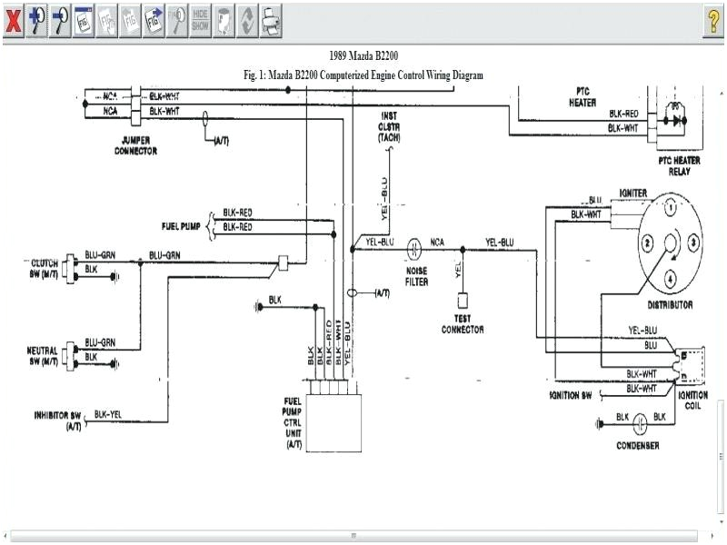Print the wiring diagram
The height and width of the screenshot is (545, 727).
268,20
